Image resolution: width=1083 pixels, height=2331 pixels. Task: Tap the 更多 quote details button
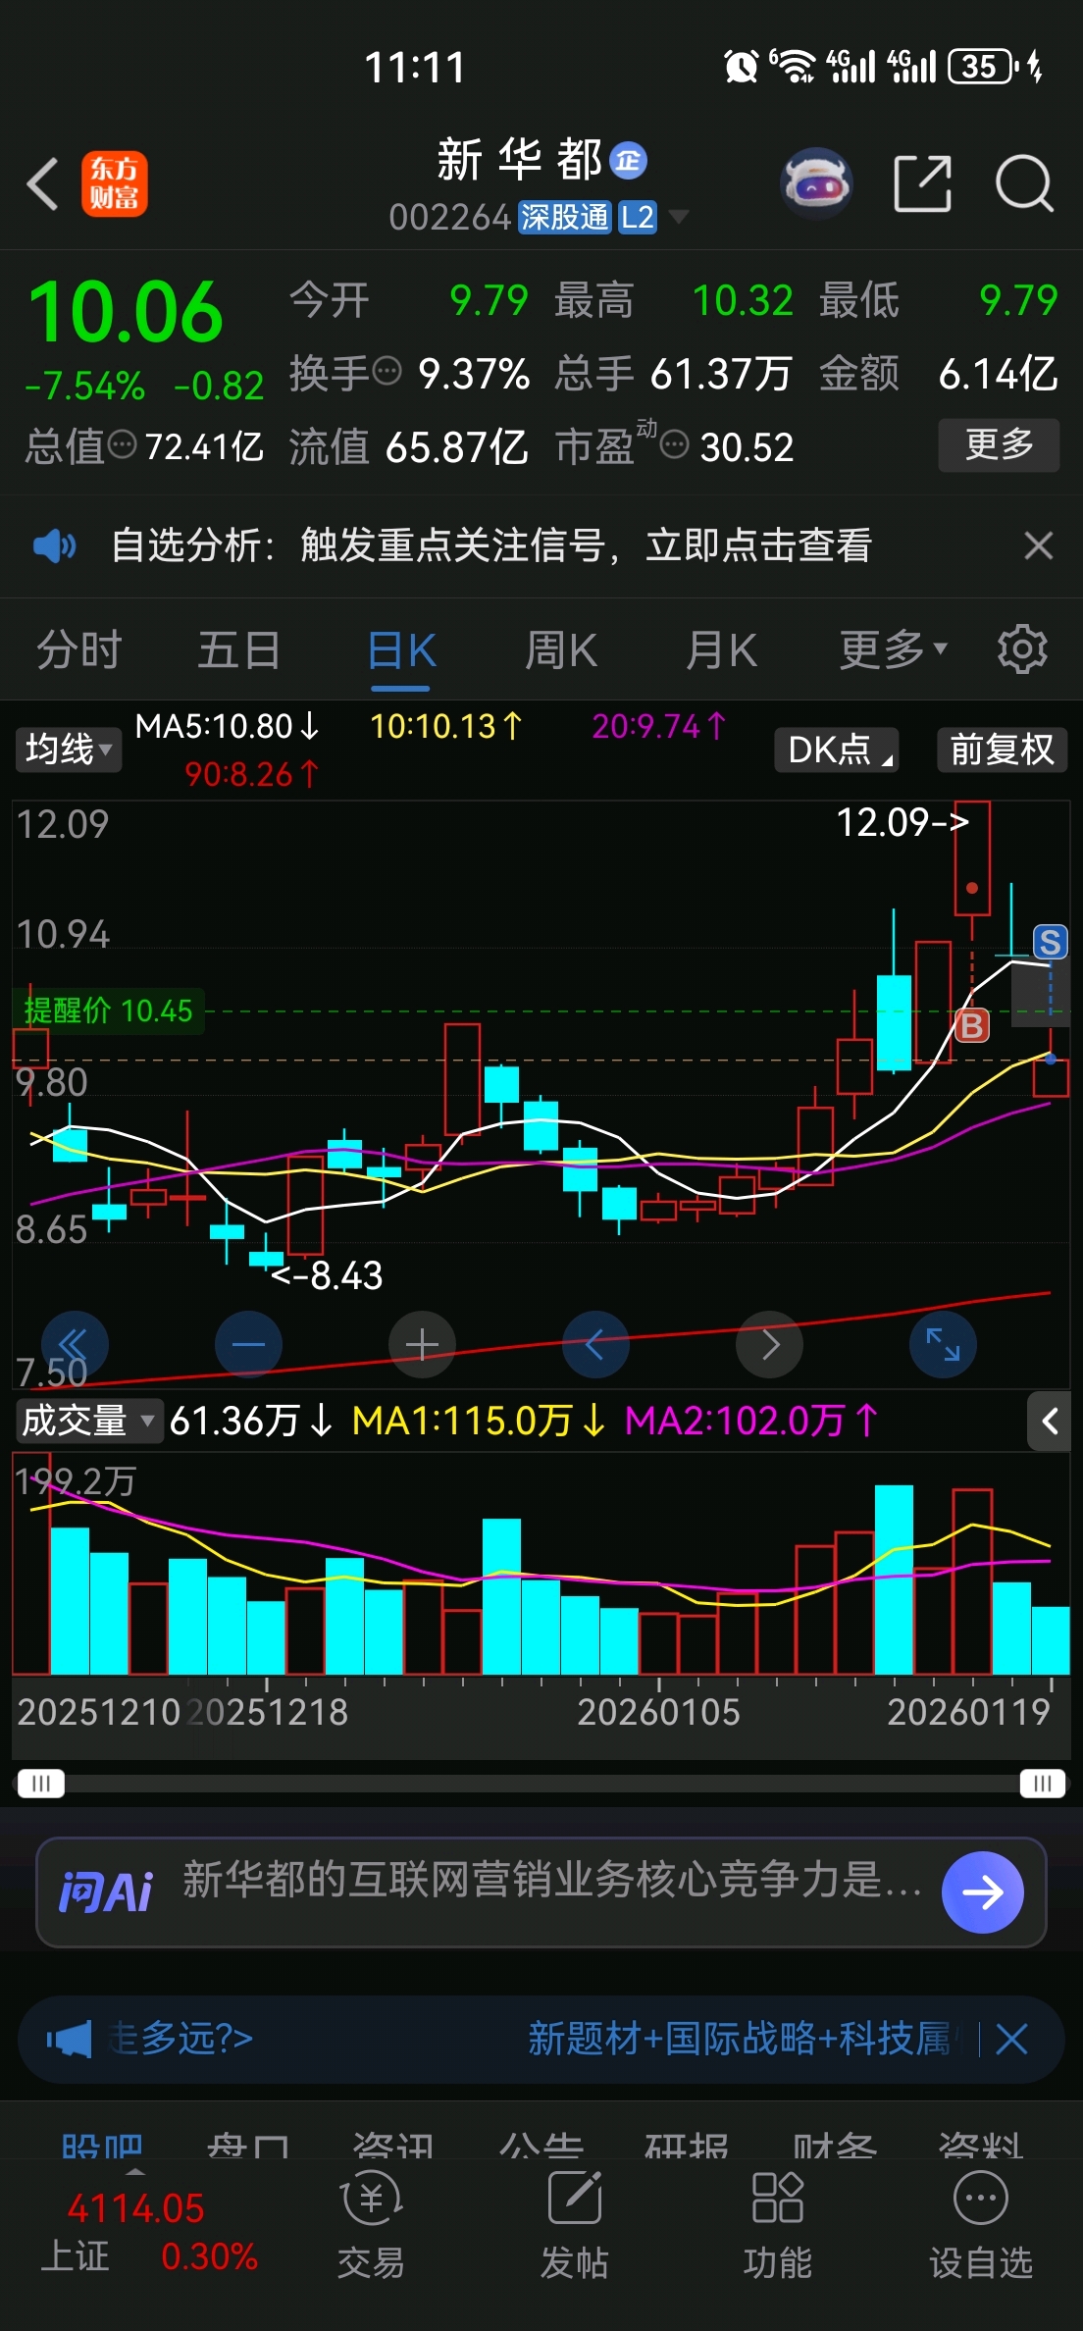pyautogui.click(x=999, y=445)
